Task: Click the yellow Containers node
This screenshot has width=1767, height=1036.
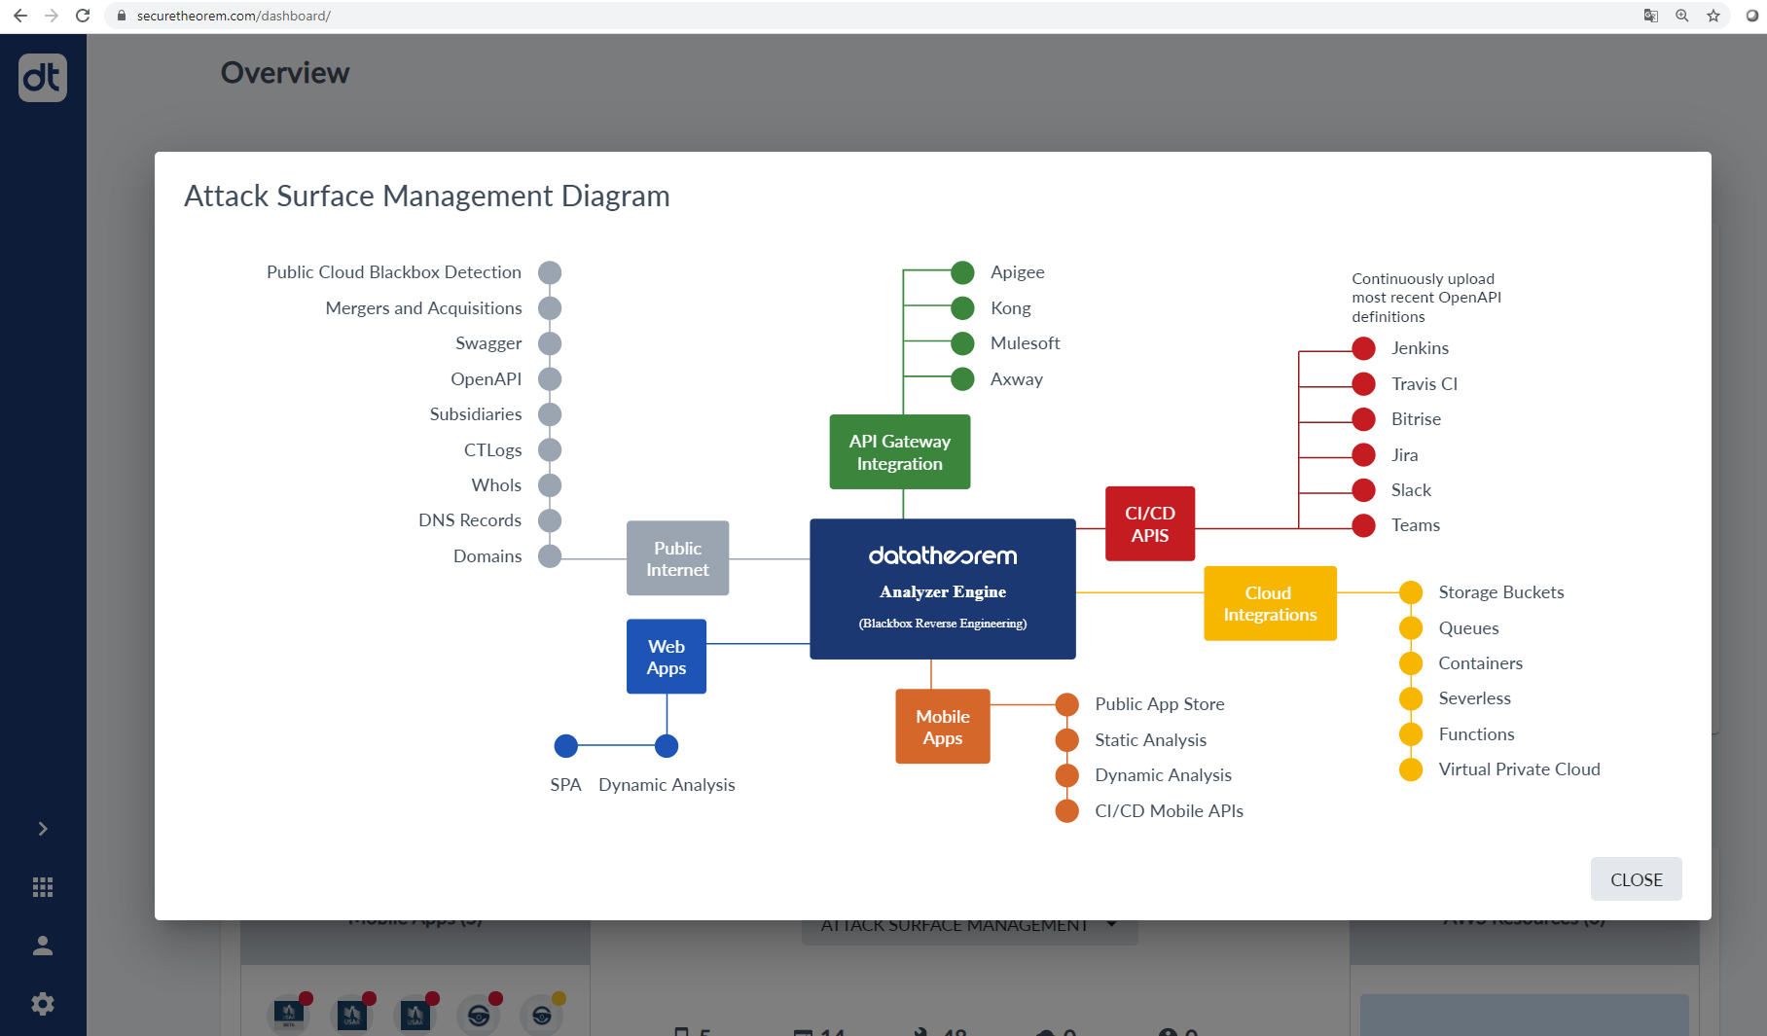Action: click(x=1411, y=663)
